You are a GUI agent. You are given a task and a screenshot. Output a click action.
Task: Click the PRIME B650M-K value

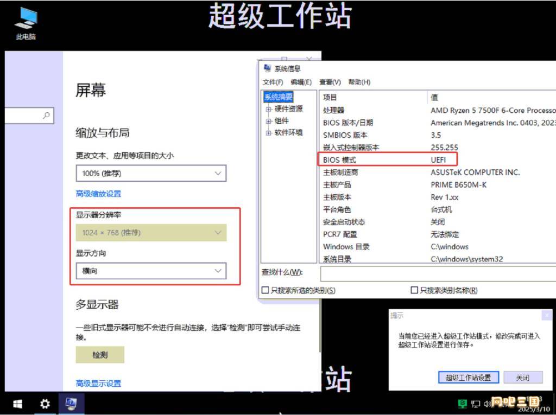pyautogui.click(x=458, y=184)
